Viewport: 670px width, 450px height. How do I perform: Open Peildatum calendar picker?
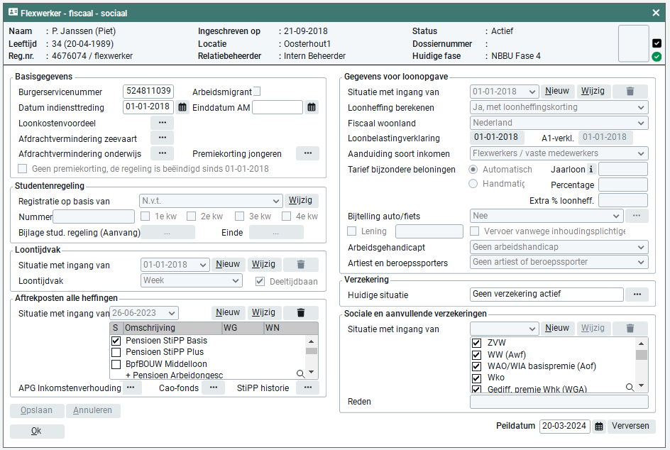[x=599, y=426]
